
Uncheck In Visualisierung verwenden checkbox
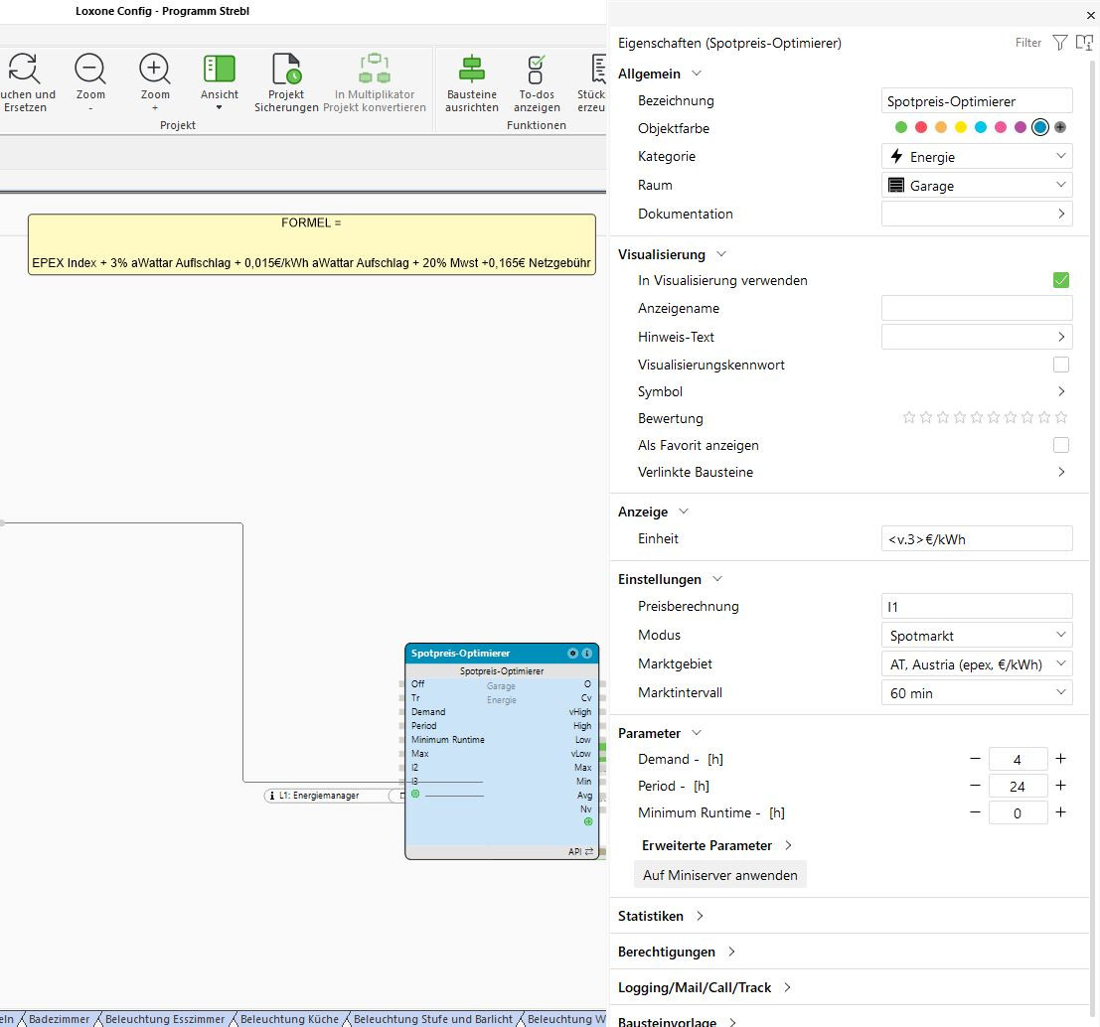point(1061,280)
